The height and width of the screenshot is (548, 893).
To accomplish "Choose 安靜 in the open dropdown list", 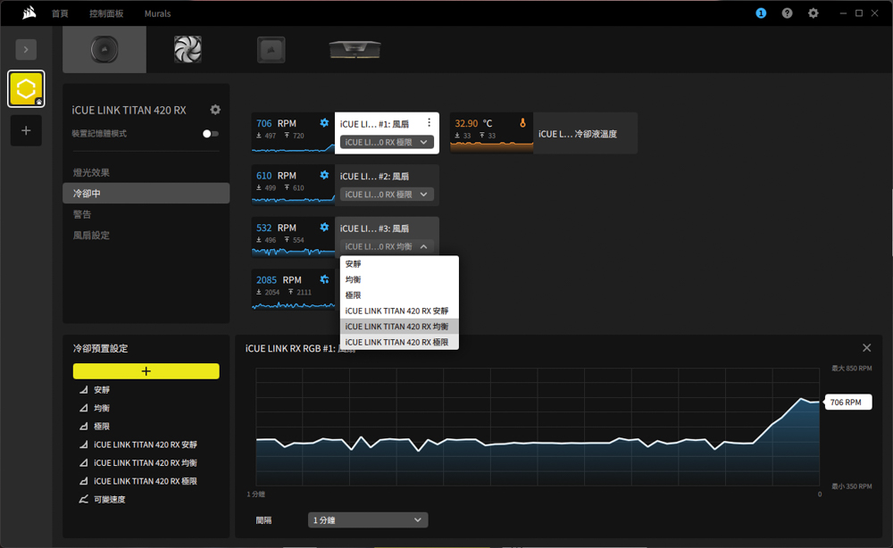I will pos(399,264).
